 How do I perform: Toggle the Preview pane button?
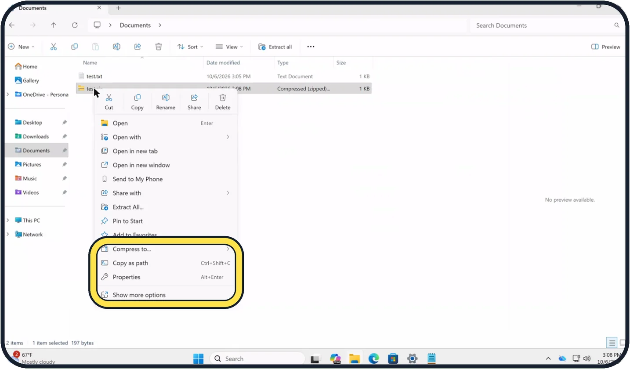(606, 47)
